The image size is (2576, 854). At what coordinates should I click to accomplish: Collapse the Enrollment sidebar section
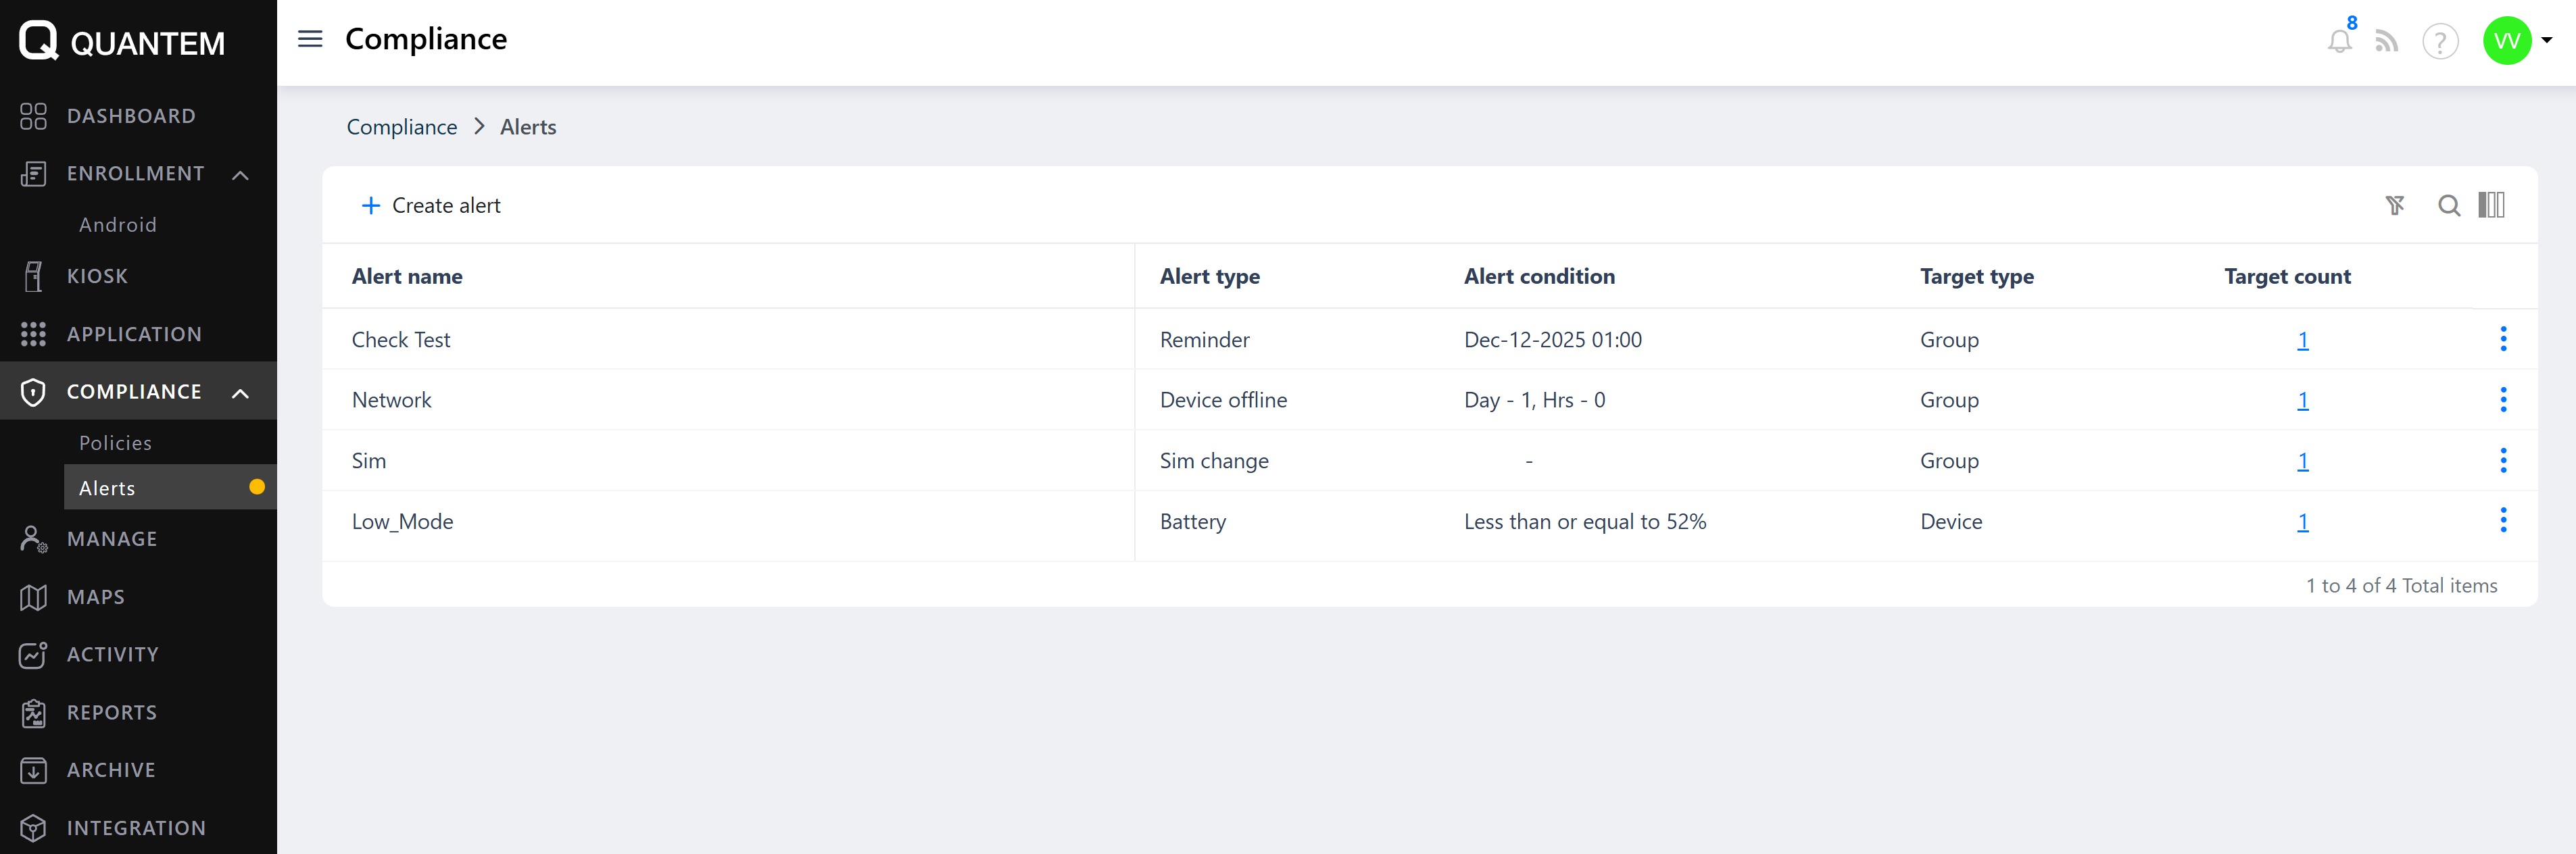pyautogui.click(x=240, y=175)
